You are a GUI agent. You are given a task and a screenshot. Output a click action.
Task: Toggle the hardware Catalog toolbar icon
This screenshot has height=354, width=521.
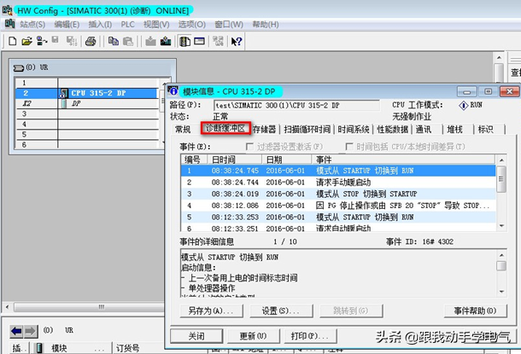coord(184,41)
